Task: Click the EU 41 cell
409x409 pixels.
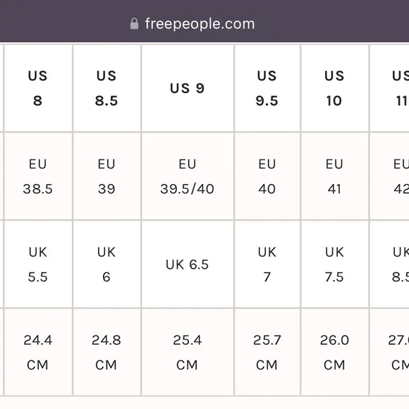Action: click(x=335, y=176)
